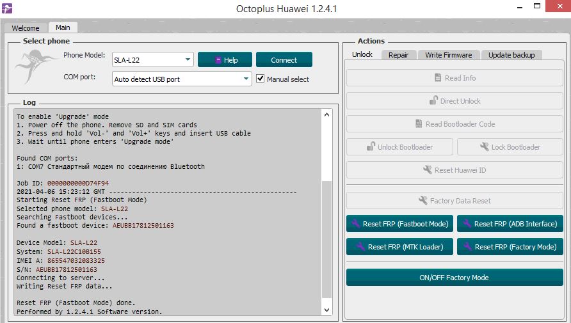571x323 pixels.
Task: Click 'To enable 'Upgrade' mode' log line
Action: pos(63,116)
